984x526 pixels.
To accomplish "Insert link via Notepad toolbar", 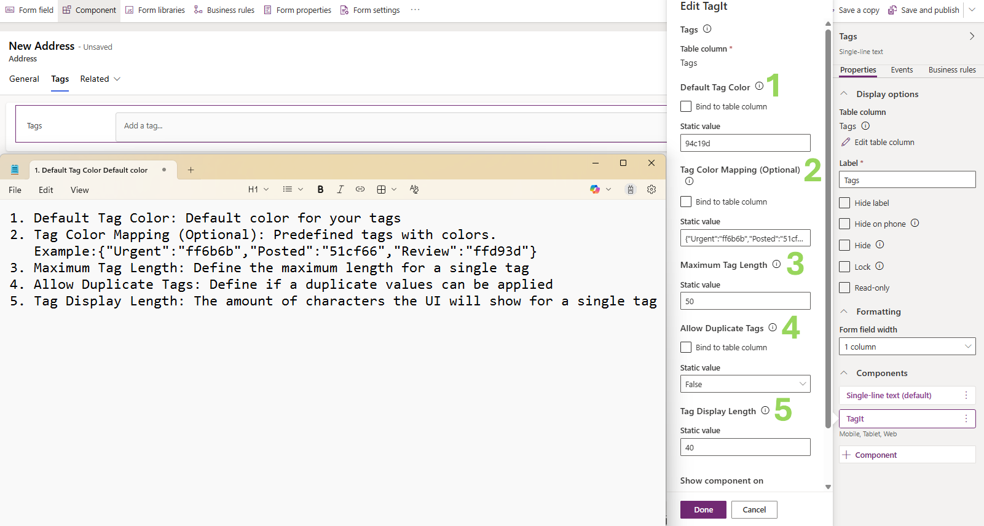I will point(360,189).
